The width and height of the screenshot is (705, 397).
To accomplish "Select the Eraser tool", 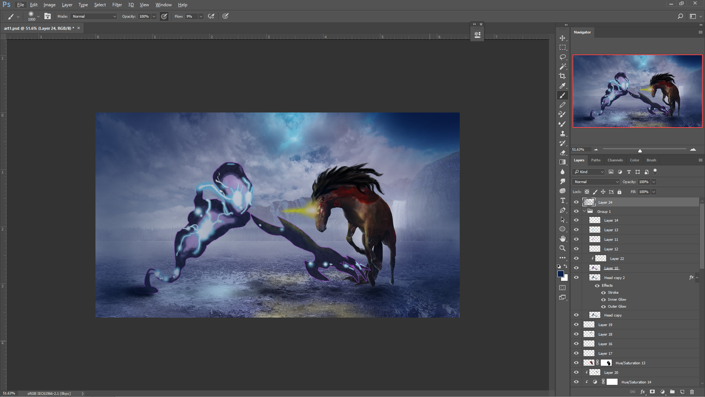I will click(563, 153).
